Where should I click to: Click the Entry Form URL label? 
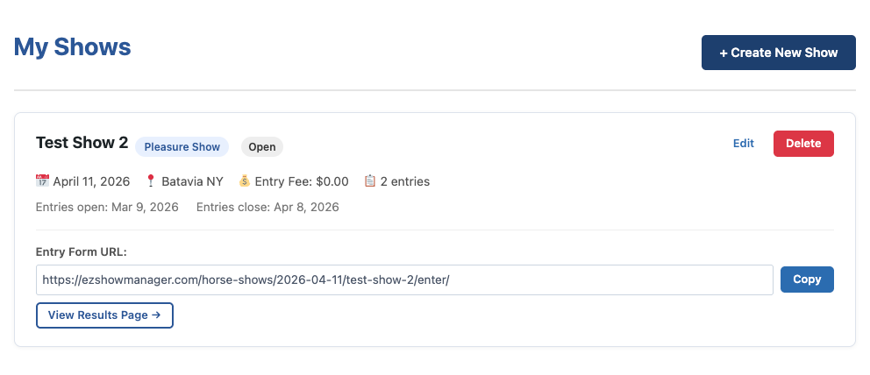coord(82,252)
